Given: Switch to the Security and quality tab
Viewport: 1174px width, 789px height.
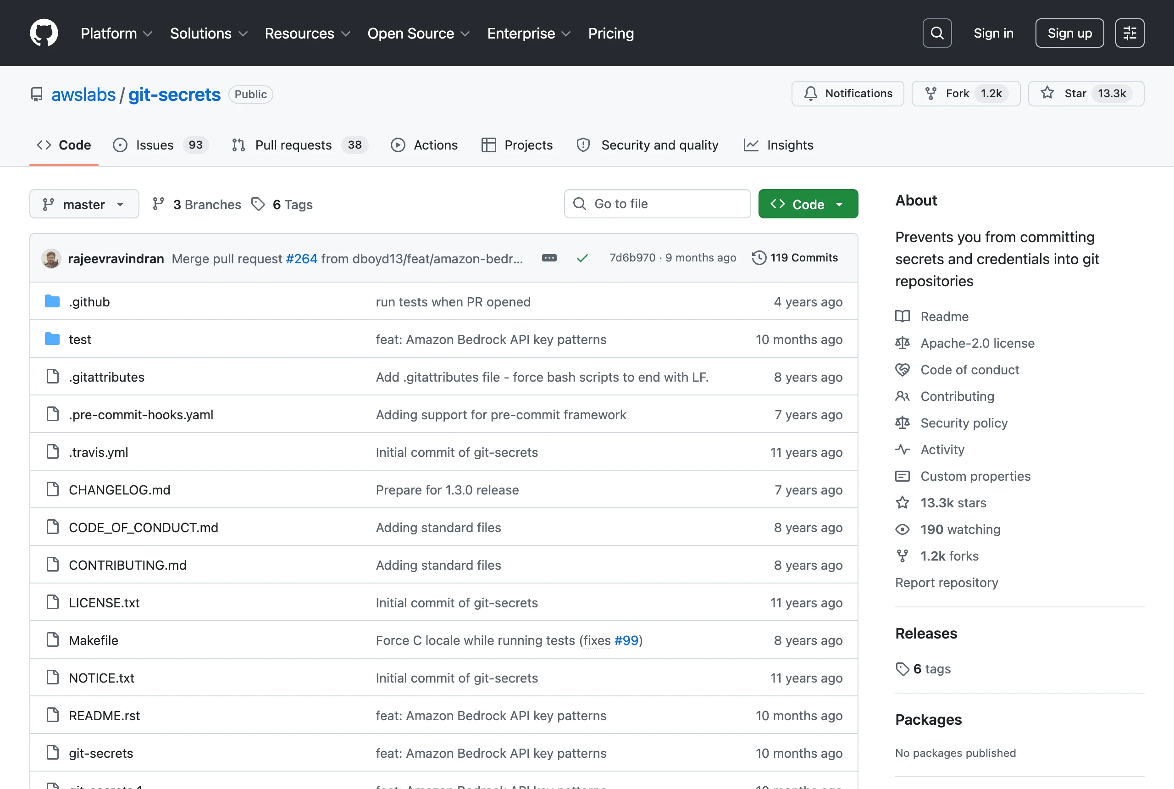Looking at the screenshot, I should (648, 145).
